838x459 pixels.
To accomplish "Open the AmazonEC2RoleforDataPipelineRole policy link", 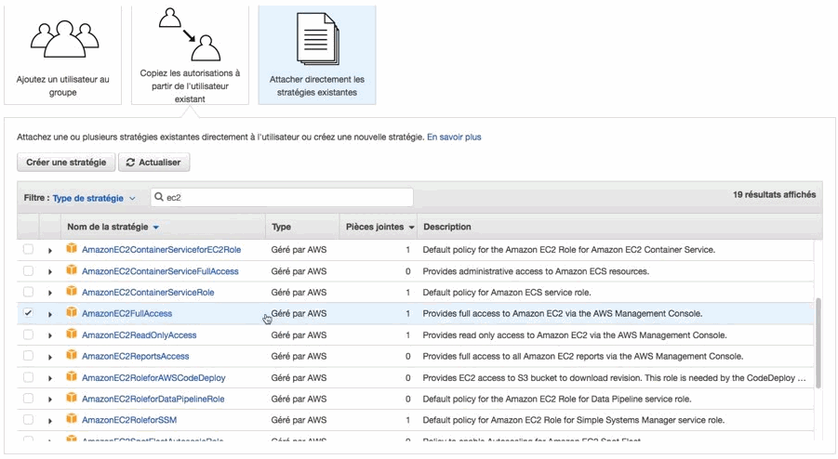I will point(153,400).
